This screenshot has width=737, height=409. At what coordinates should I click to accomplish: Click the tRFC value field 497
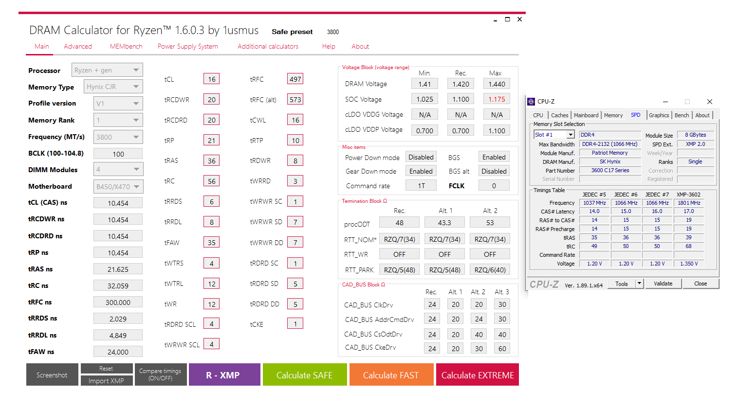click(x=295, y=79)
